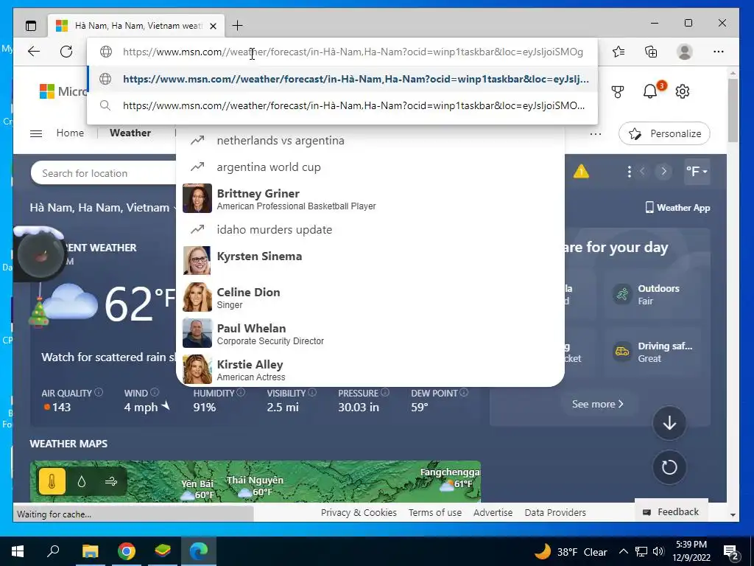754x566 pixels.
Task: Show humidity info icon
Action: [241, 392]
